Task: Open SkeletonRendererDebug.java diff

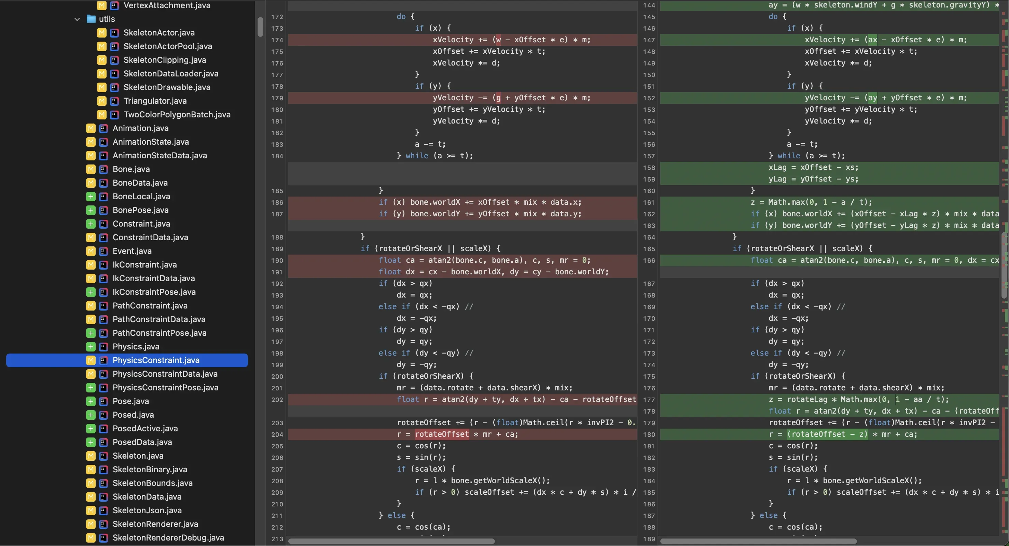Action: [168, 538]
